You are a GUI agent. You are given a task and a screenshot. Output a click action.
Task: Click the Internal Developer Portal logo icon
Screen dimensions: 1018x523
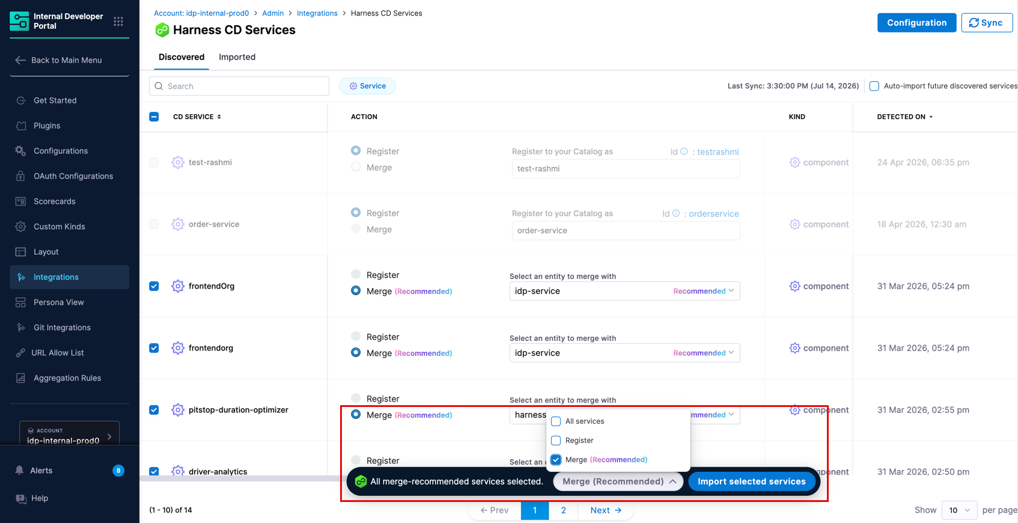[19, 21]
